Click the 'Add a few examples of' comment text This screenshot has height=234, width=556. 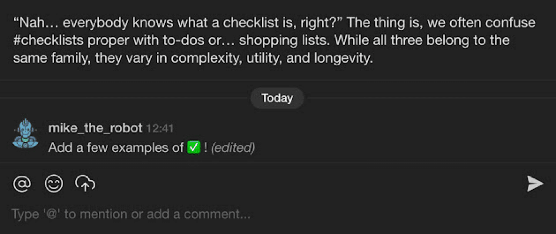116,147
